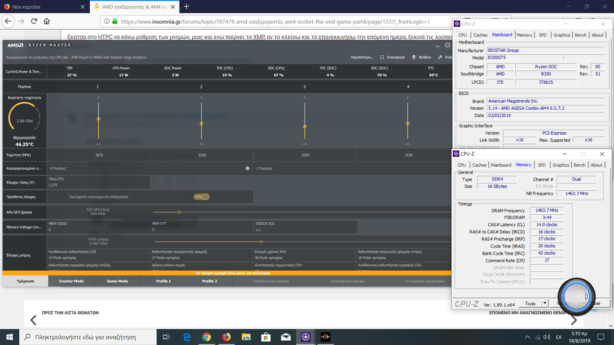The image size is (614, 345).
Task: Open SPD tab in CPU-Z window showing Memory timings
Action: [x=542, y=165]
